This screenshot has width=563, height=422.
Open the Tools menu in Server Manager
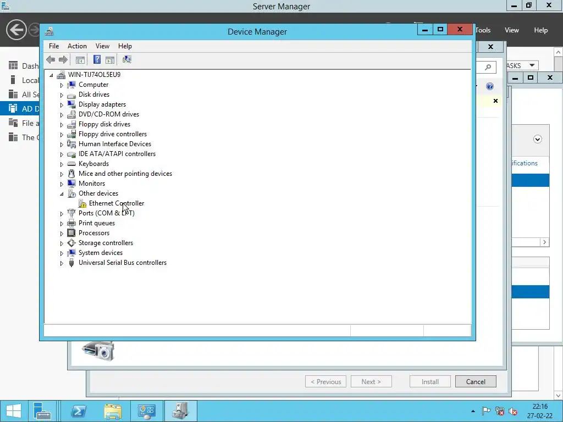[483, 30]
